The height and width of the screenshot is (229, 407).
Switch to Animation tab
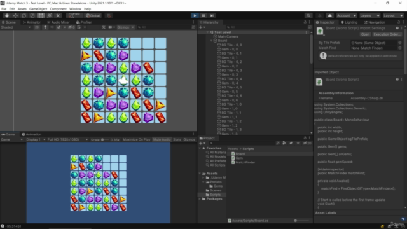coord(32,134)
